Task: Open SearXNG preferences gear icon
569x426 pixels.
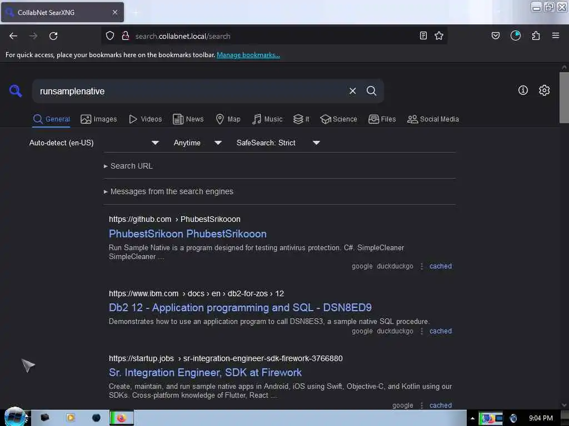Action: [544, 90]
